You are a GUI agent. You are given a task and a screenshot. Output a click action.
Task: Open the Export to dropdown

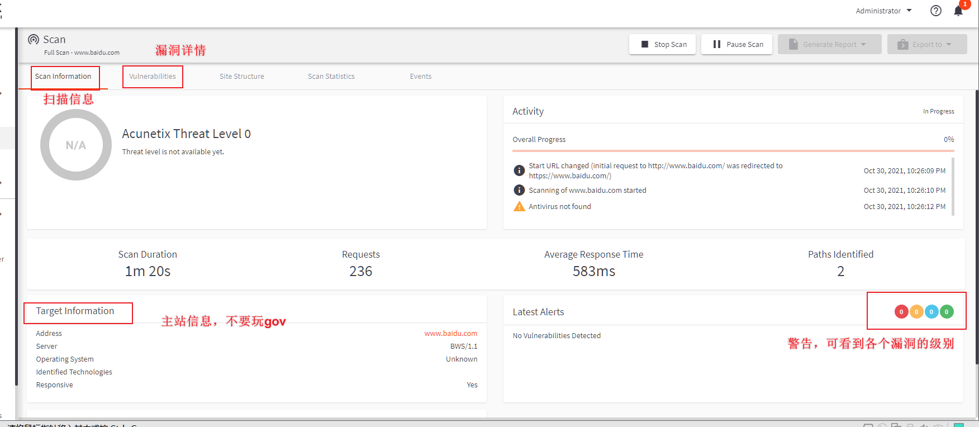[x=927, y=44]
